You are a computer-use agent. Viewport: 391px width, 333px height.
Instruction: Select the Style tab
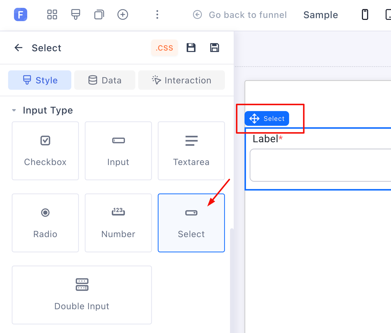coord(40,80)
